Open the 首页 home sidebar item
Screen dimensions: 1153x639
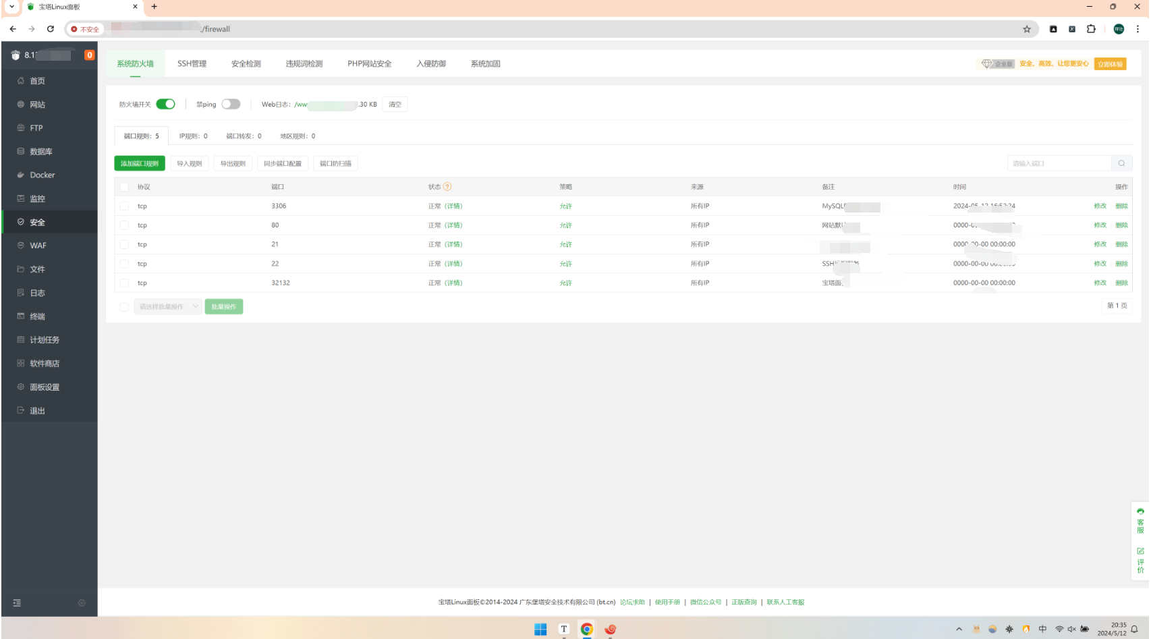click(49, 81)
